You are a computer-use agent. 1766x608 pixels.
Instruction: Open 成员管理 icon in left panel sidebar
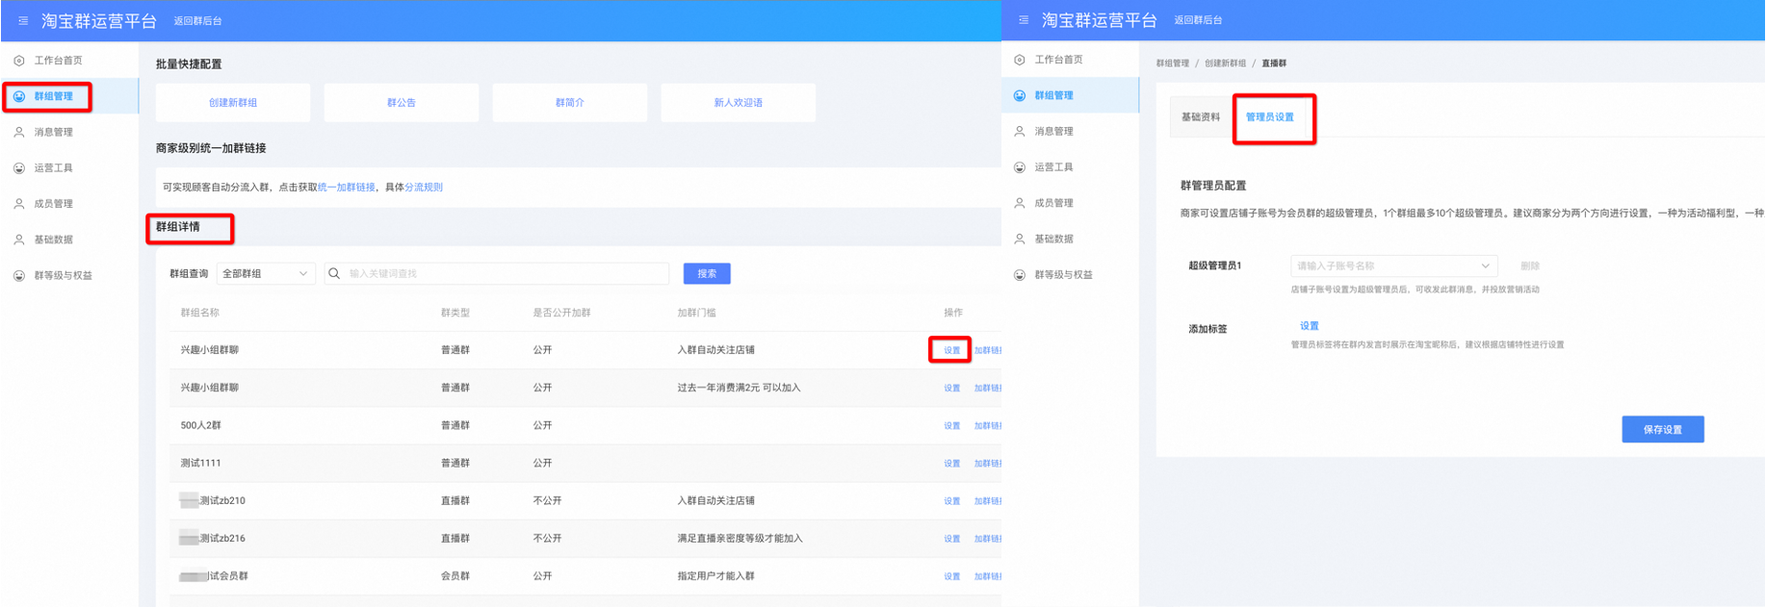pyautogui.click(x=19, y=204)
